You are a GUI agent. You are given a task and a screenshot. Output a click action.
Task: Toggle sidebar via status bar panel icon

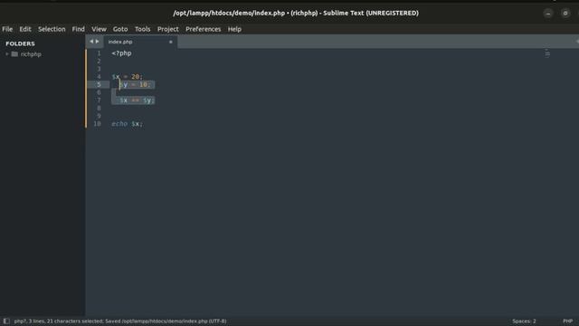click(6, 321)
